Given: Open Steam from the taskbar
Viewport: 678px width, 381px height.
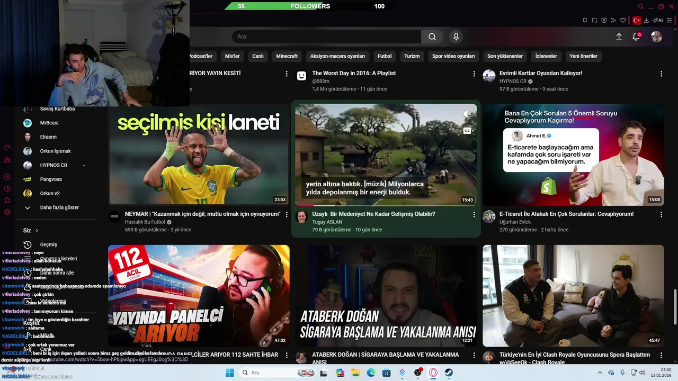Looking at the screenshot, I should click(x=449, y=373).
